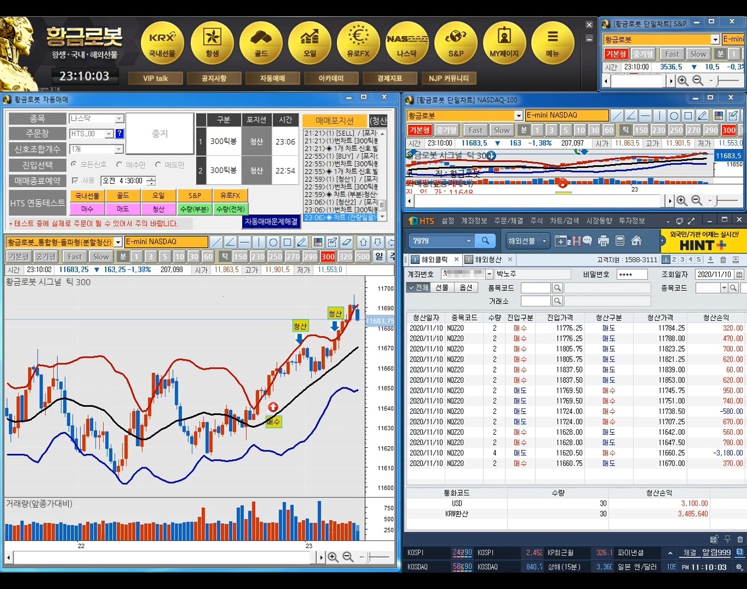
Task: Select the 모든신호 radio button
Action: [74, 164]
